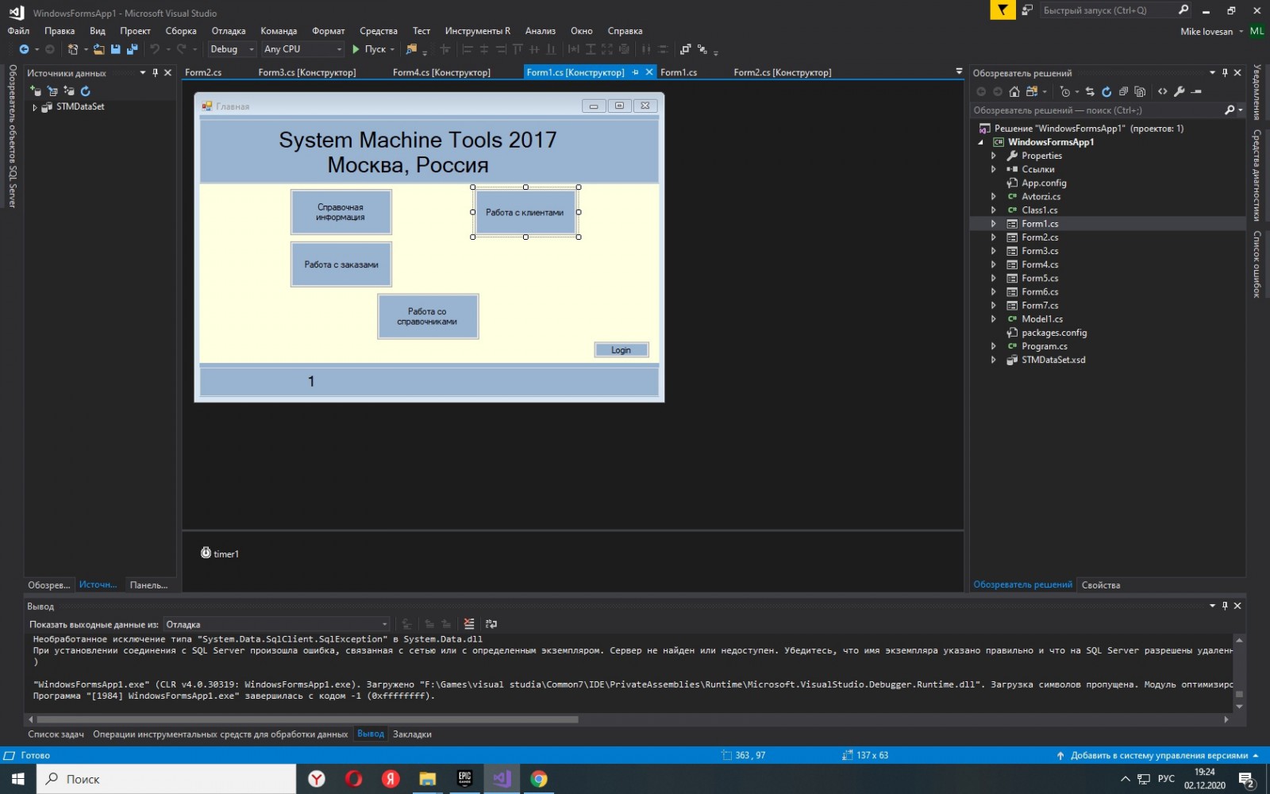Screen dimensions: 1270x794
Task: Switch to the Свойства tab
Action: pos(1100,585)
